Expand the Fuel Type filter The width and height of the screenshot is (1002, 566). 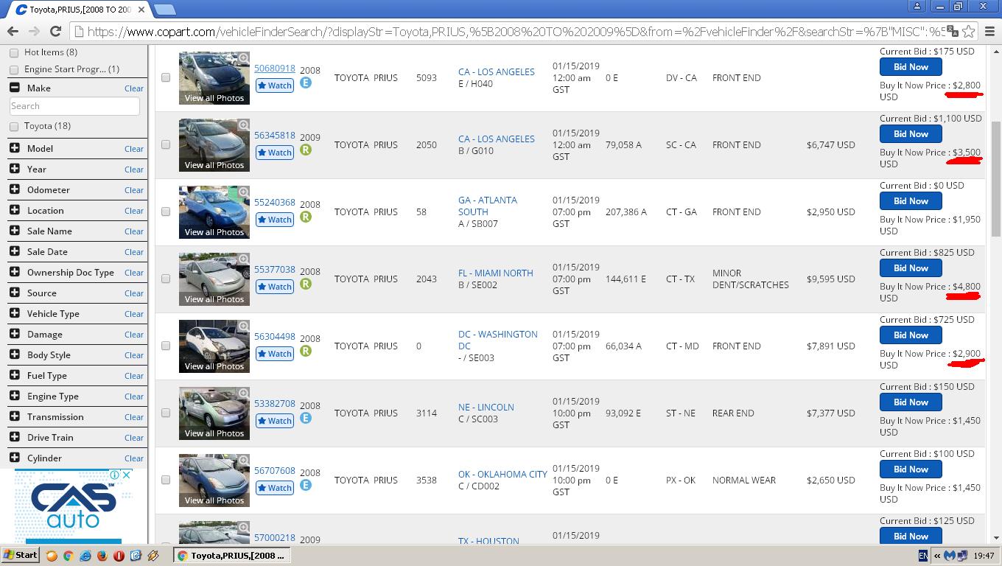point(15,375)
